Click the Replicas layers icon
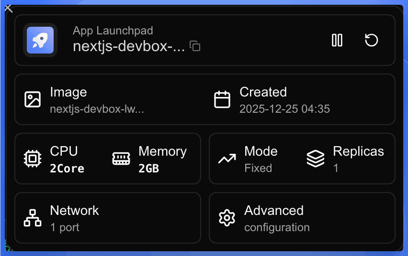Image resolution: width=408 pixels, height=256 pixels. tap(316, 159)
